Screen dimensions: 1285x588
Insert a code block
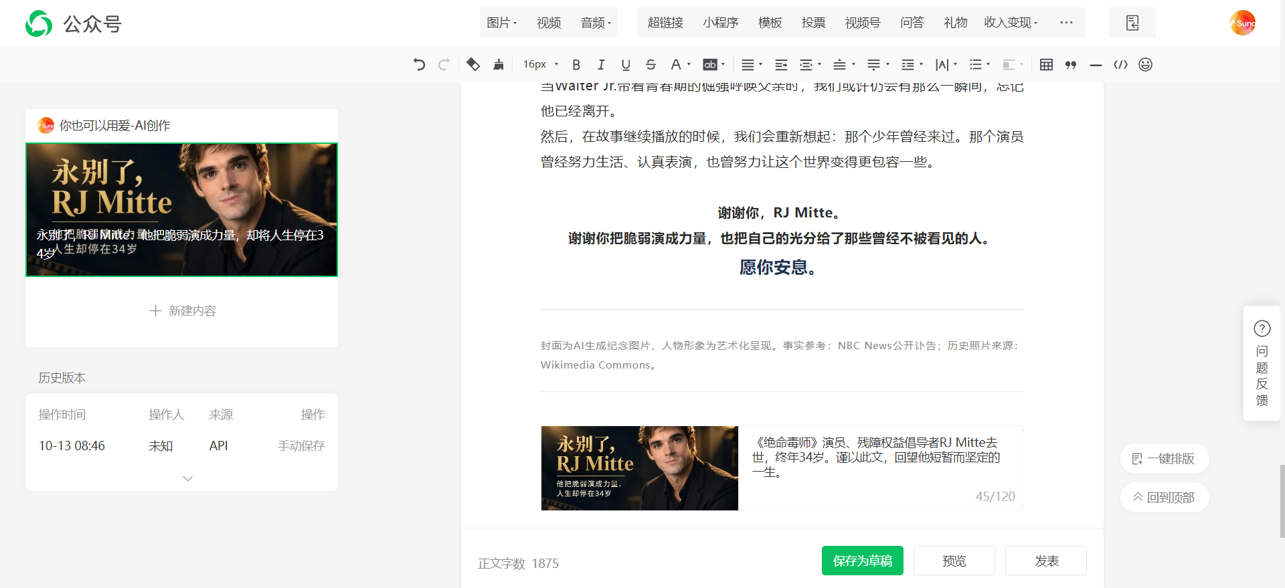pos(1120,64)
